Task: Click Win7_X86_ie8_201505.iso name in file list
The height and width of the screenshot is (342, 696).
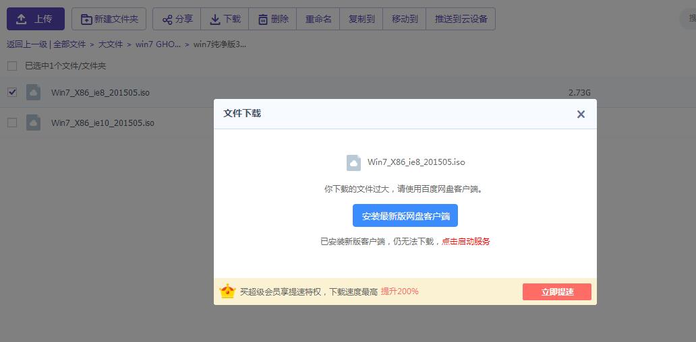Action: click(100, 93)
